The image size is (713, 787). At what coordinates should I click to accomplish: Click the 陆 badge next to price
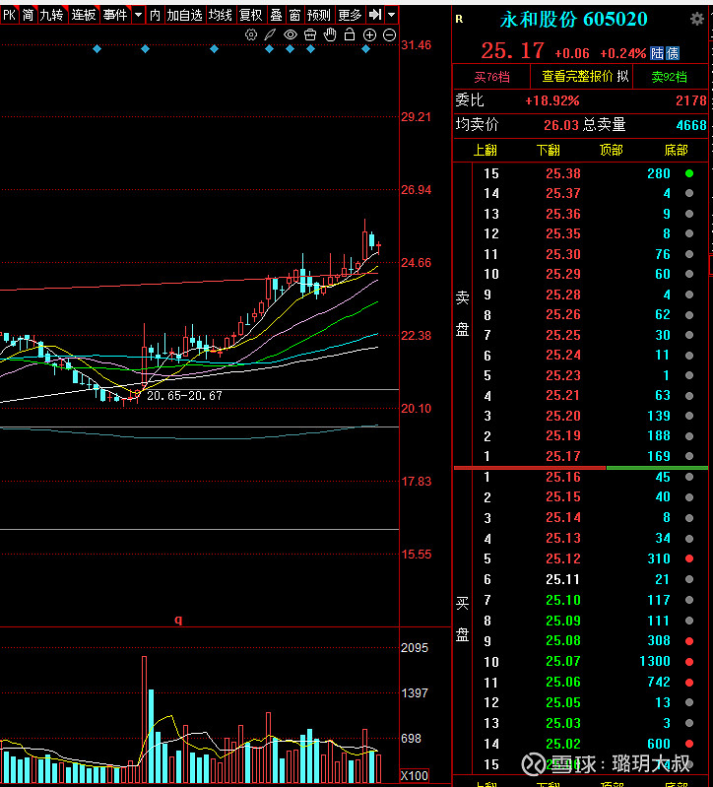point(657,53)
